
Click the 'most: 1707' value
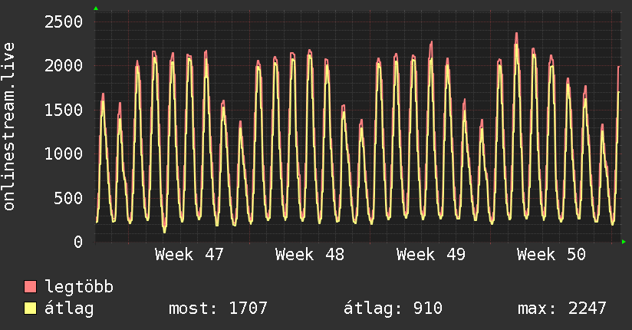(218, 309)
